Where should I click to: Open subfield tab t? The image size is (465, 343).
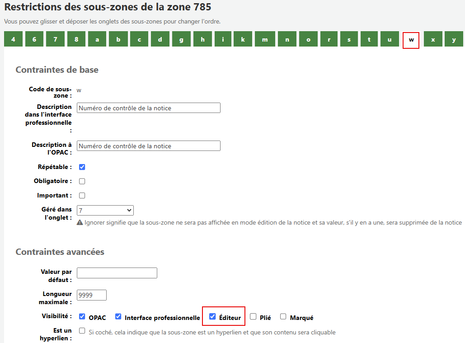tap(369, 39)
